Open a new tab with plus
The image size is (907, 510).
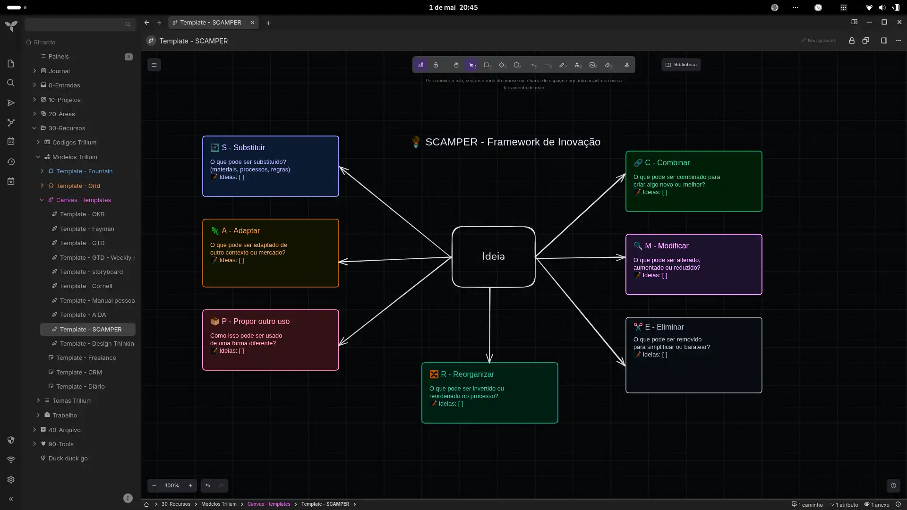click(268, 23)
